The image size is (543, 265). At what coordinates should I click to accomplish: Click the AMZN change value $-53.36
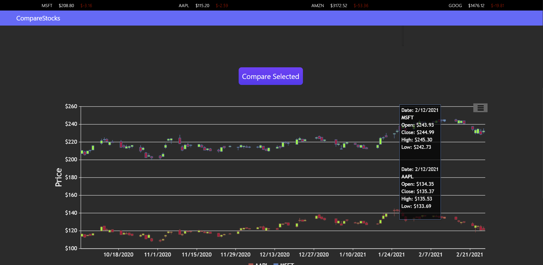coord(361,6)
